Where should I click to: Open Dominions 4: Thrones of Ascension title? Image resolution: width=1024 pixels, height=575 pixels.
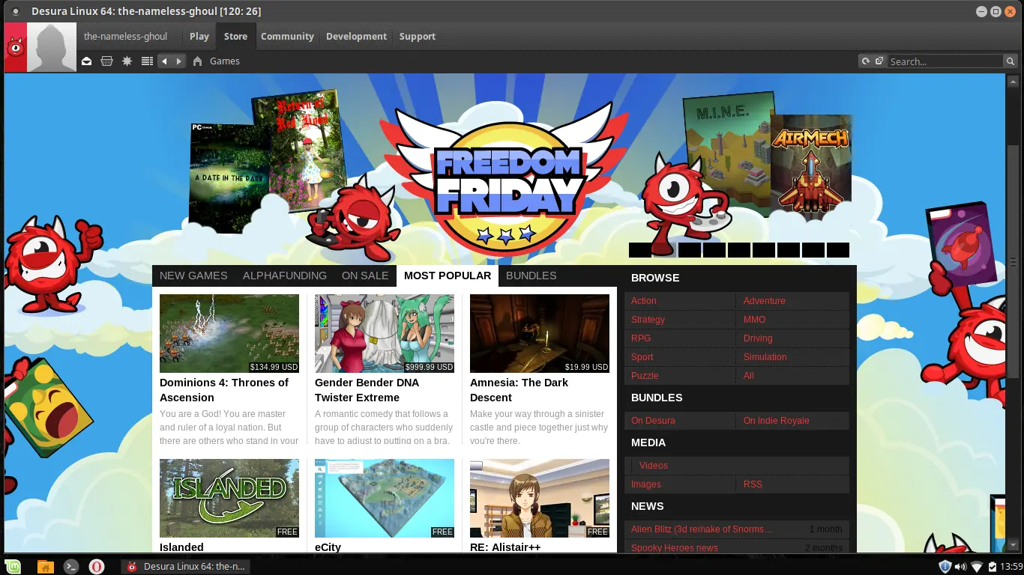[x=224, y=390]
